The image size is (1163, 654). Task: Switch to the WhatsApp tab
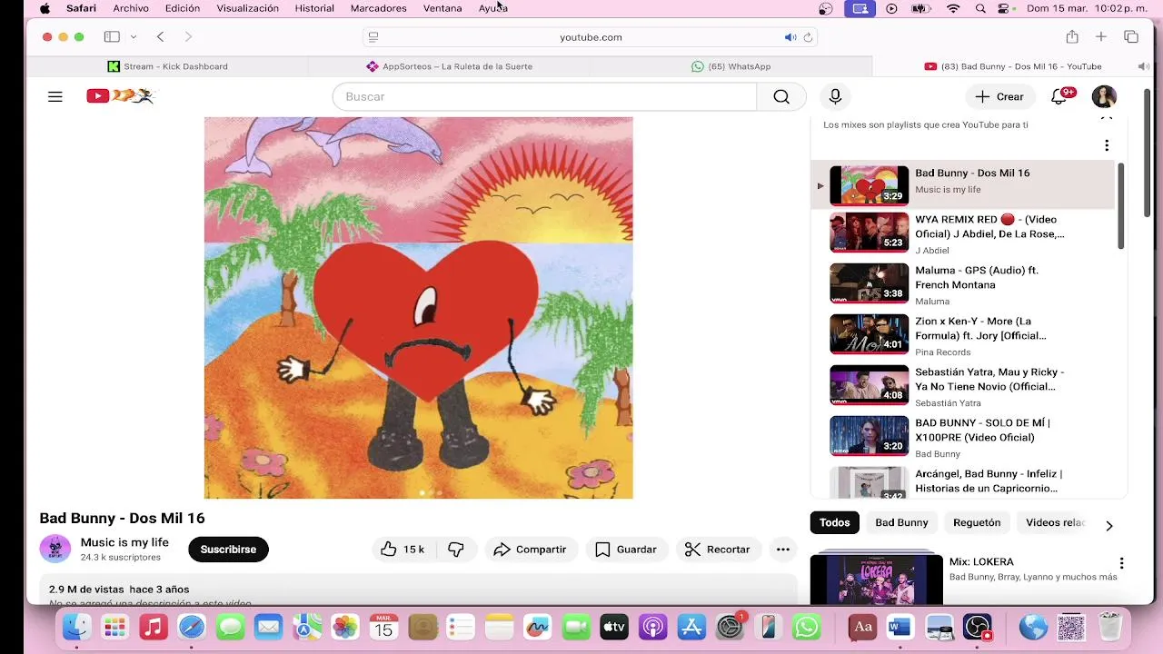pos(731,66)
